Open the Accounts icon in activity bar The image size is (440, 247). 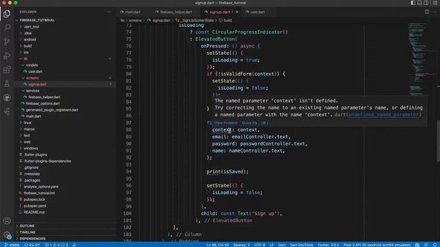[x=7, y=221]
